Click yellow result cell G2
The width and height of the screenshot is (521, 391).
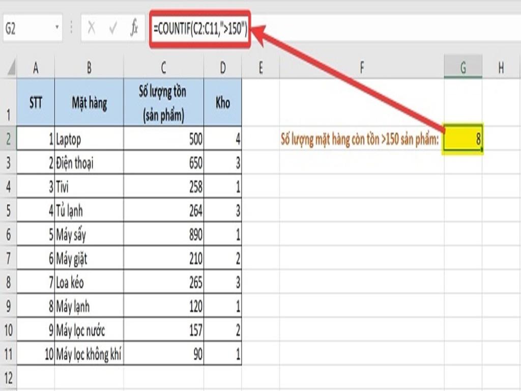coord(462,138)
